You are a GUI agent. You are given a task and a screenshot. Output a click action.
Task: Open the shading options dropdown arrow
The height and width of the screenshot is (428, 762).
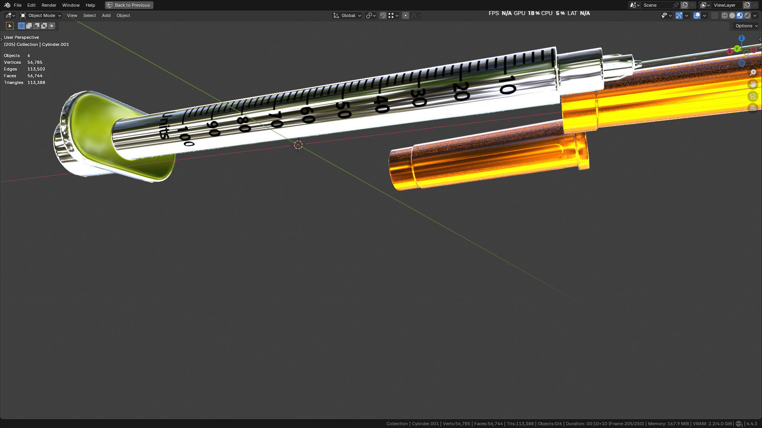coord(755,15)
